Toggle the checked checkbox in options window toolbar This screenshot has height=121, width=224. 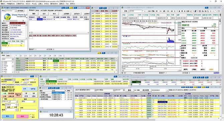pos(135,90)
